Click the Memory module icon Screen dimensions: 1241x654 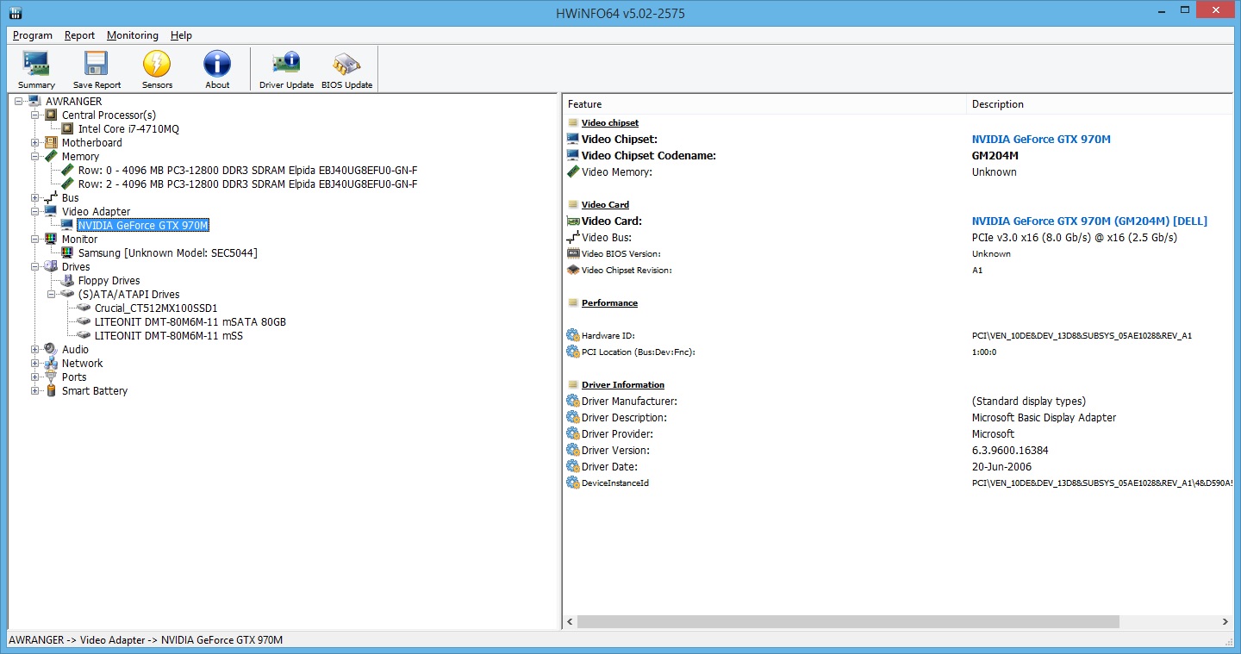pos(51,157)
